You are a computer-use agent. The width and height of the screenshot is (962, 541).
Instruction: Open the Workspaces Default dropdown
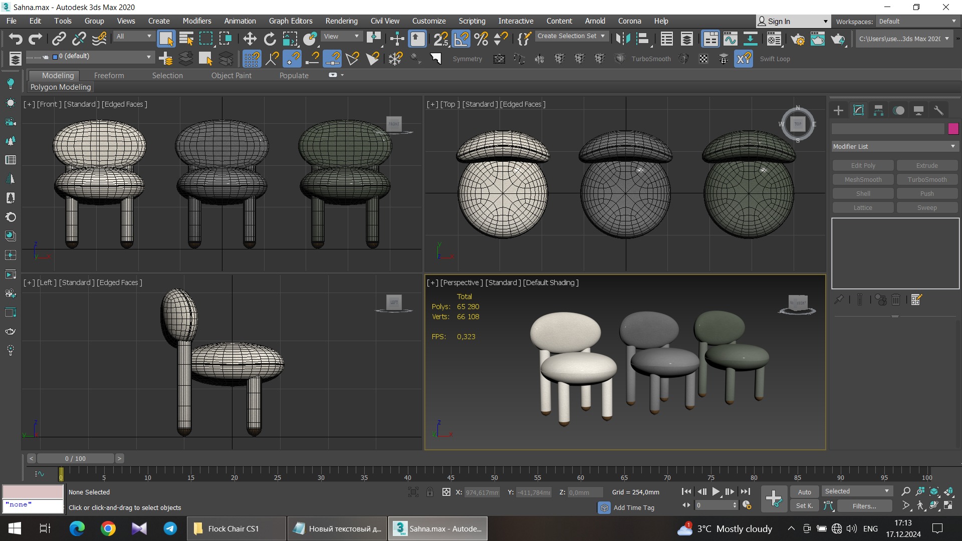(917, 21)
